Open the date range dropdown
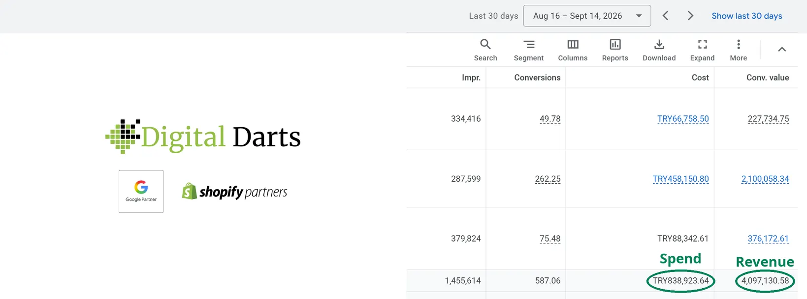The width and height of the screenshot is (807, 299). click(x=587, y=16)
